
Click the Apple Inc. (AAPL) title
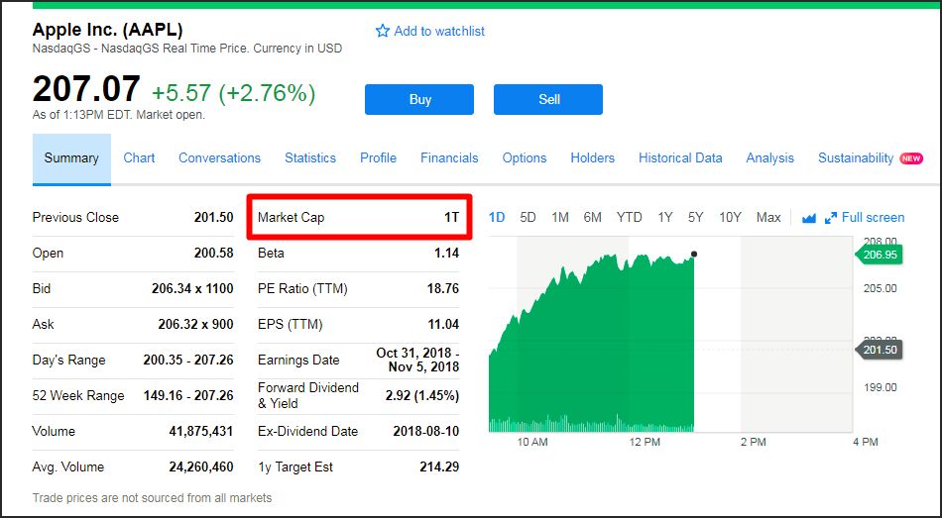point(107,30)
